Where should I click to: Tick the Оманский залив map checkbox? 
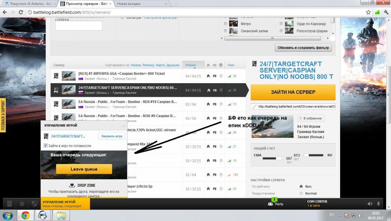click(x=225, y=31)
